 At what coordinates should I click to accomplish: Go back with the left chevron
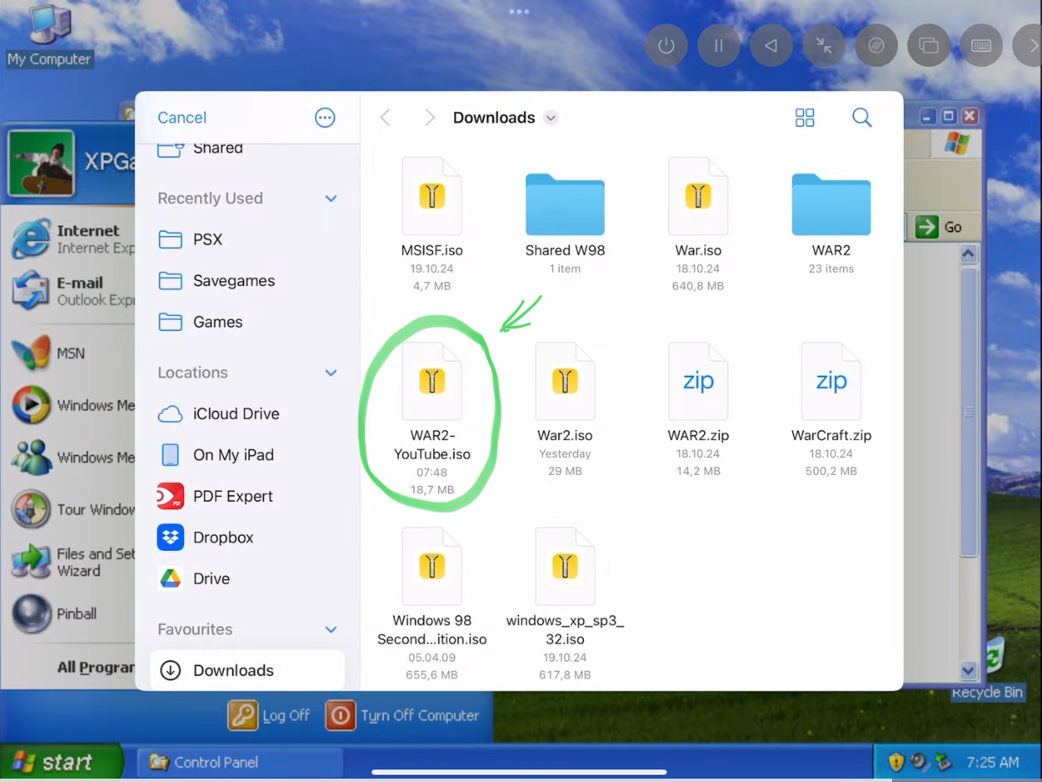click(385, 118)
